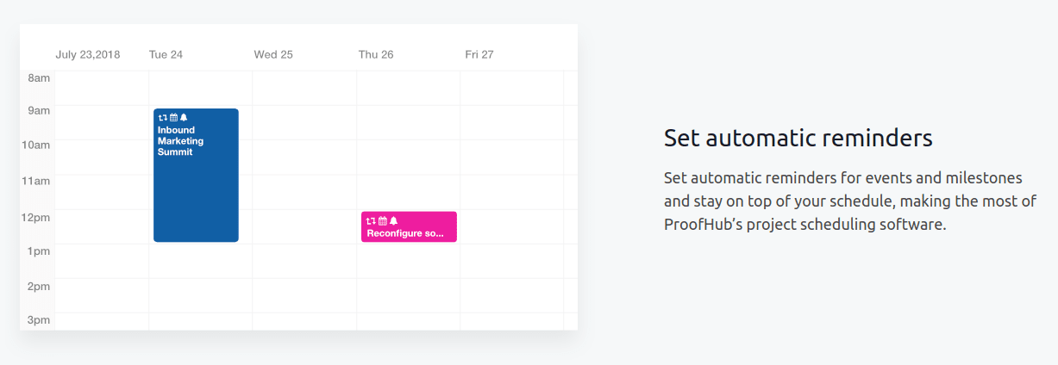
Task: Select the Tue 24 column header
Action: (x=166, y=54)
